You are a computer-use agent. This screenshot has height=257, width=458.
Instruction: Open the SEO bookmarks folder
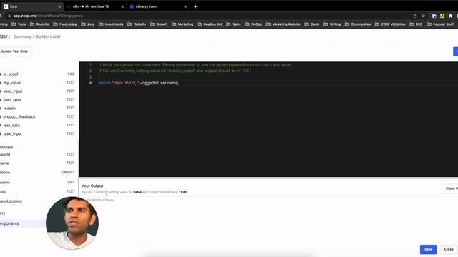click(x=416, y=24)
